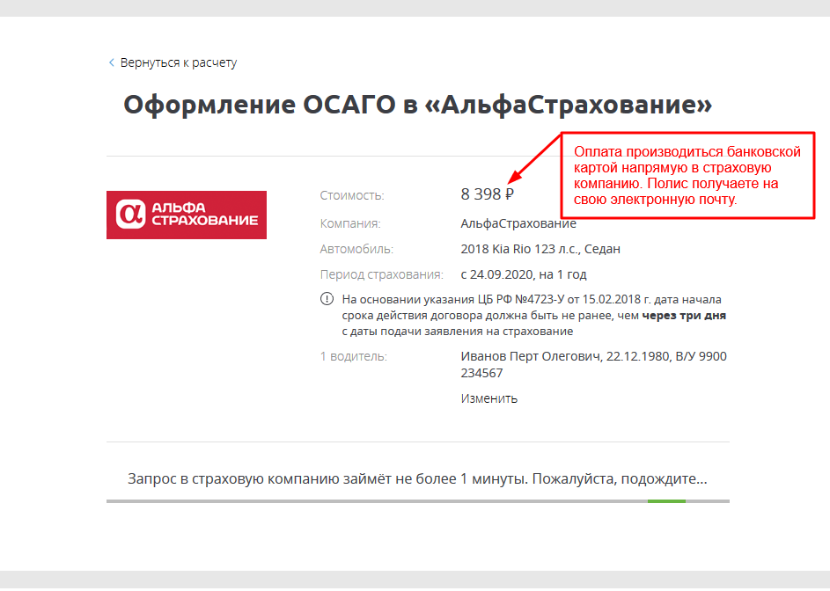
Task: Click 'Изменить' to edit driver details
Action: tap(489, 398)
